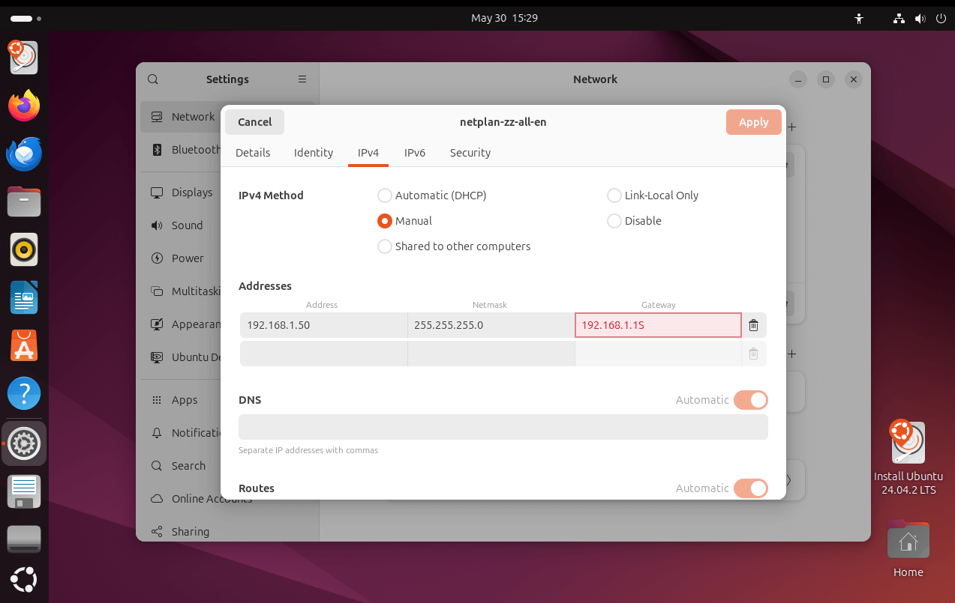Viewport: 955px width, 603px height.
Task: Open Firefox from the dock
Action: pyautogui.click(x=24, y=106)
